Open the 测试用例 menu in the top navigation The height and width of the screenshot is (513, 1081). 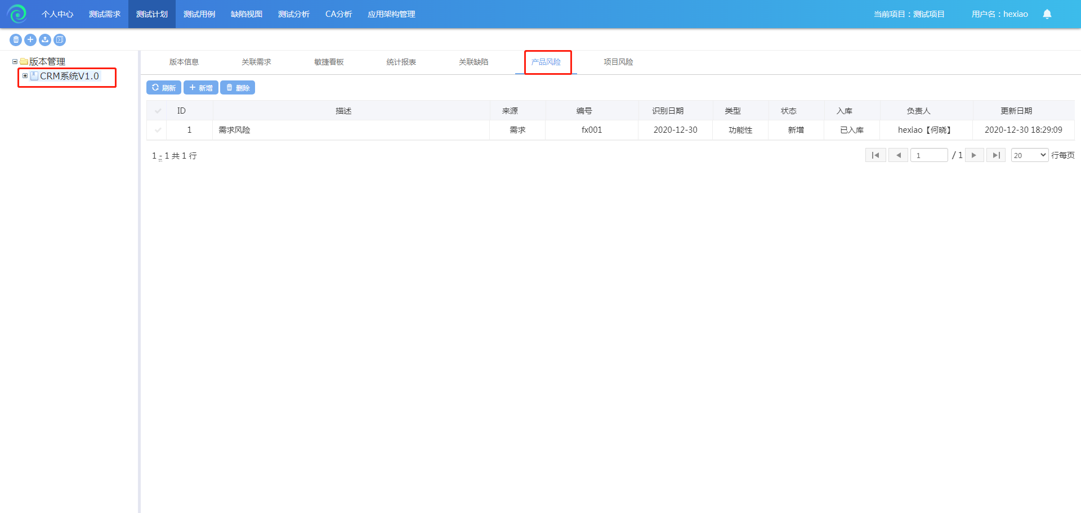coord(199,14)
